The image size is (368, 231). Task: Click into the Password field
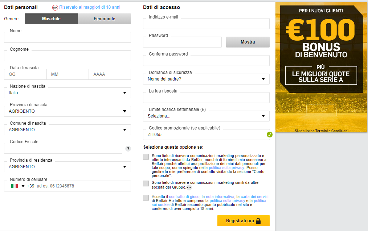point(182,42)
